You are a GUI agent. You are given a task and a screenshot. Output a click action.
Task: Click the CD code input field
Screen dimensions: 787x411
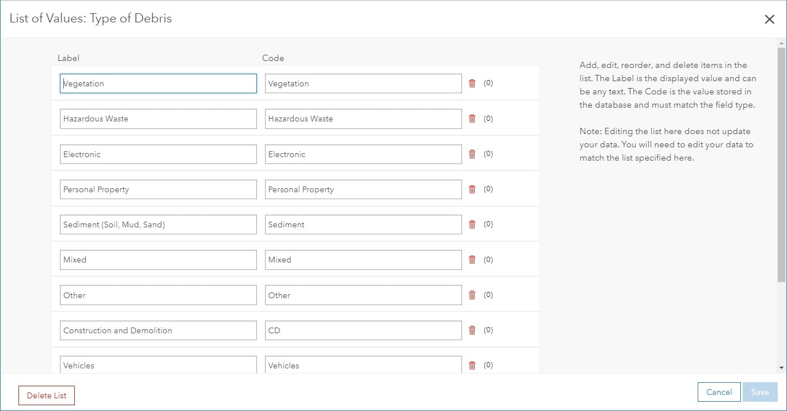363,330
